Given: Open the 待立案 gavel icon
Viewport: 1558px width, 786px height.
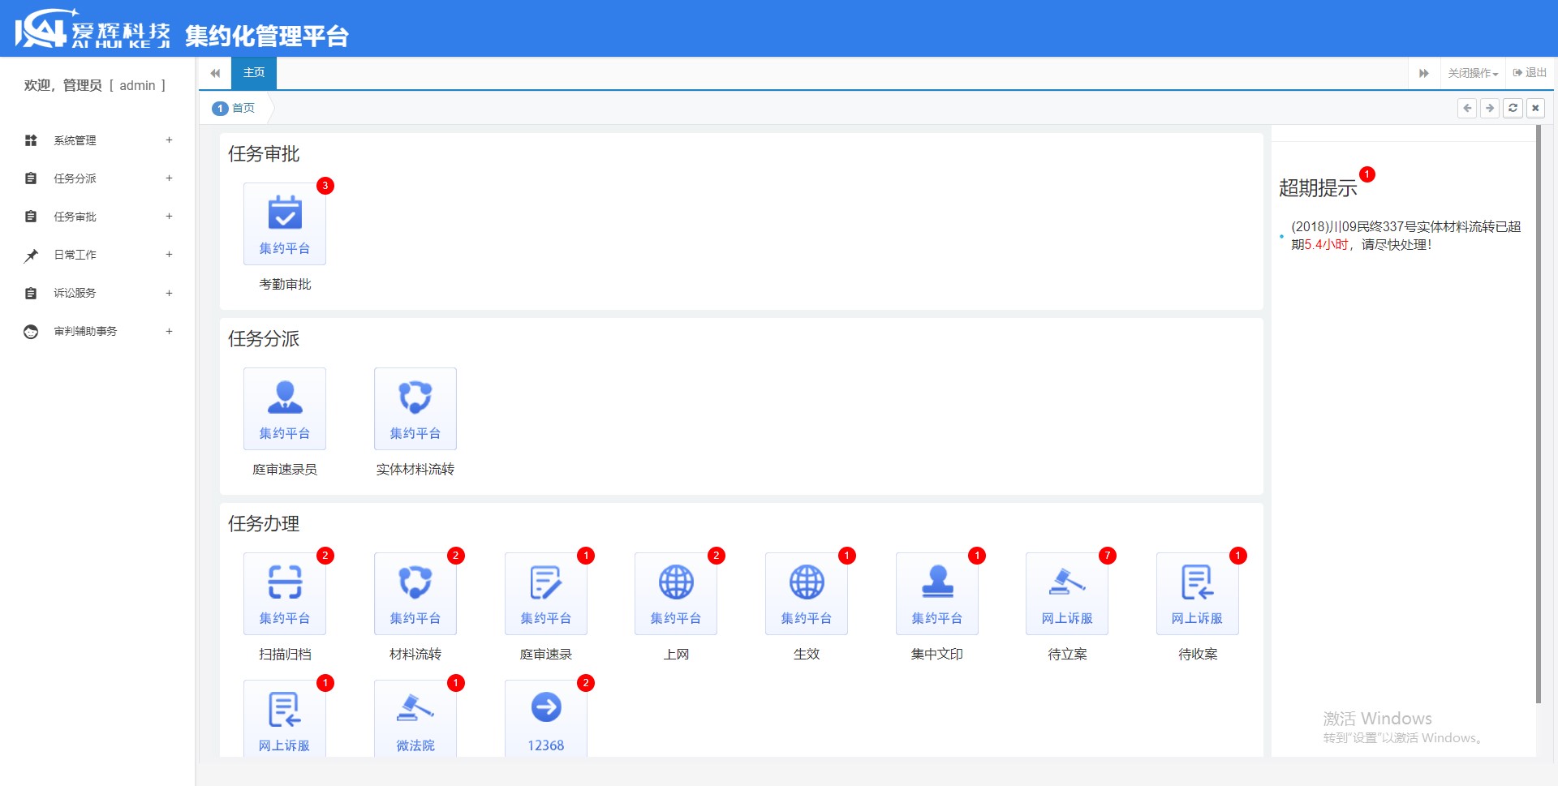Looking at the screenshot, I should click(x=1067, y=594).
